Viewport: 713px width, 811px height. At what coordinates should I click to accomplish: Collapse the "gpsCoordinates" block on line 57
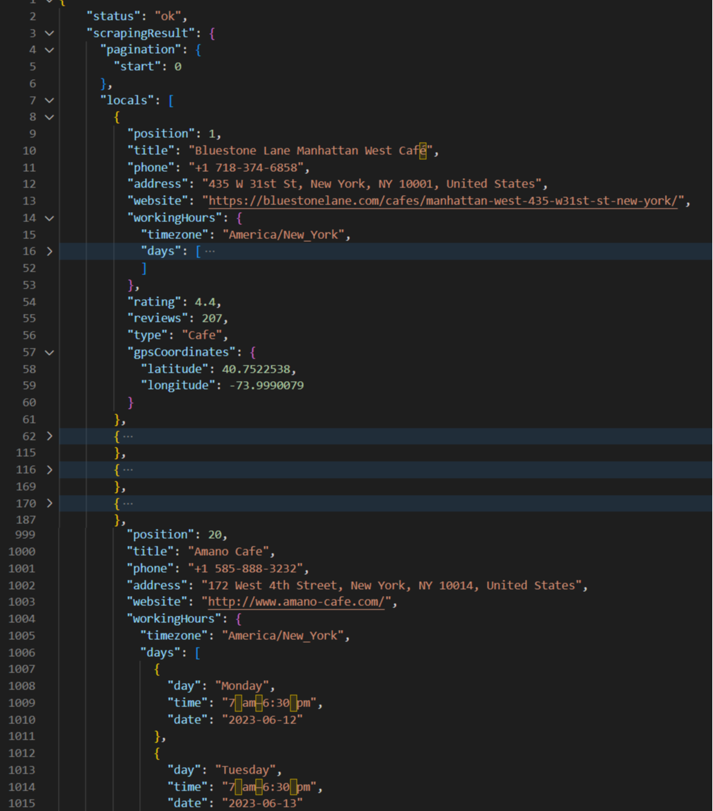(x=49, y=352)
